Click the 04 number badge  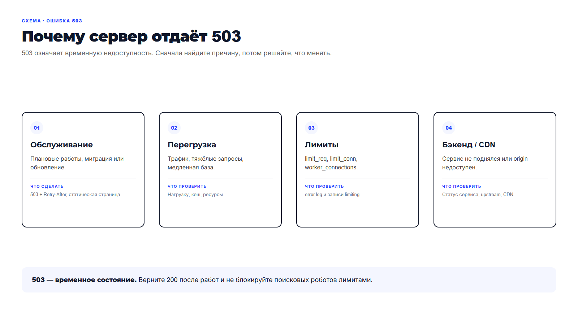(x=449, y=128)
